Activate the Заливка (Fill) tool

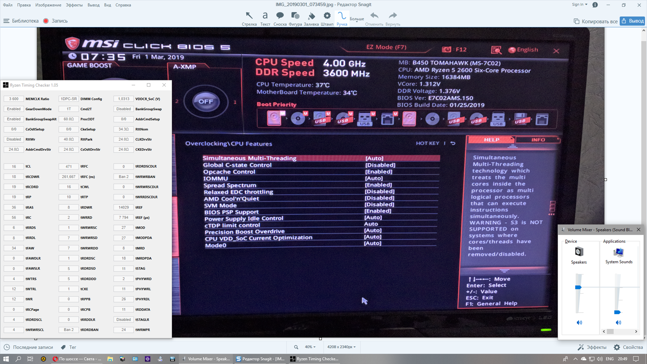click(x=311, y=18)
